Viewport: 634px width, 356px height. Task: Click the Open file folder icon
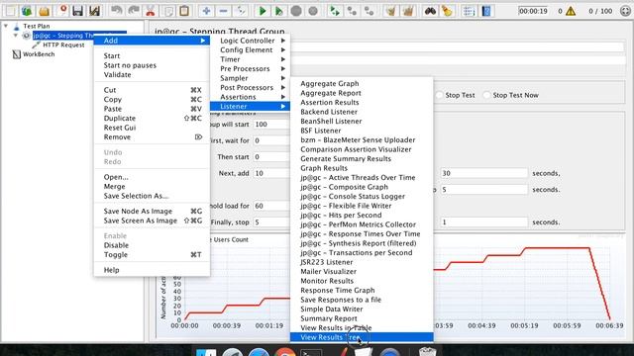point(44,11)
